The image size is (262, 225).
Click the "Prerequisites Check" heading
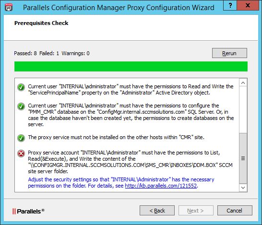coord(41,23)
